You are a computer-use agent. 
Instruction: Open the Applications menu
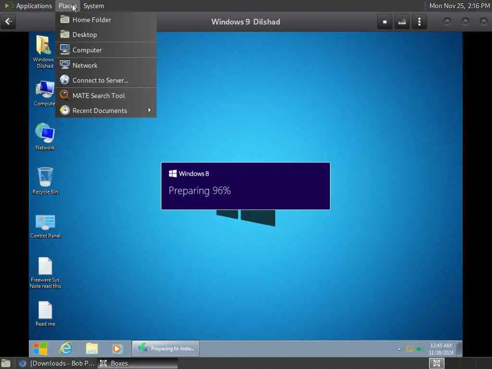(x=28, y=6)
